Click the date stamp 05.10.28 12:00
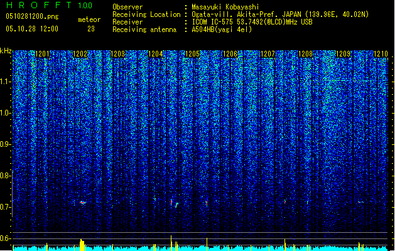This screenshot has width=395, height=251. click(32, 29)
